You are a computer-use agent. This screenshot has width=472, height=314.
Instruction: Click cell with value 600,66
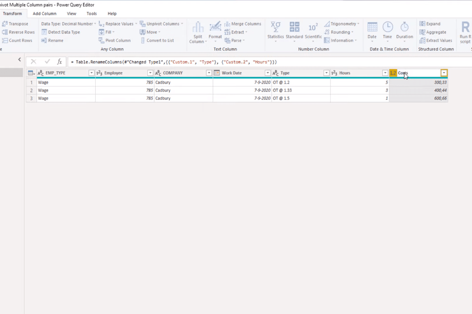418,99
